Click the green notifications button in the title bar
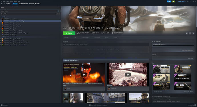Viewport: 197px width, 107px height. (173, 1)
